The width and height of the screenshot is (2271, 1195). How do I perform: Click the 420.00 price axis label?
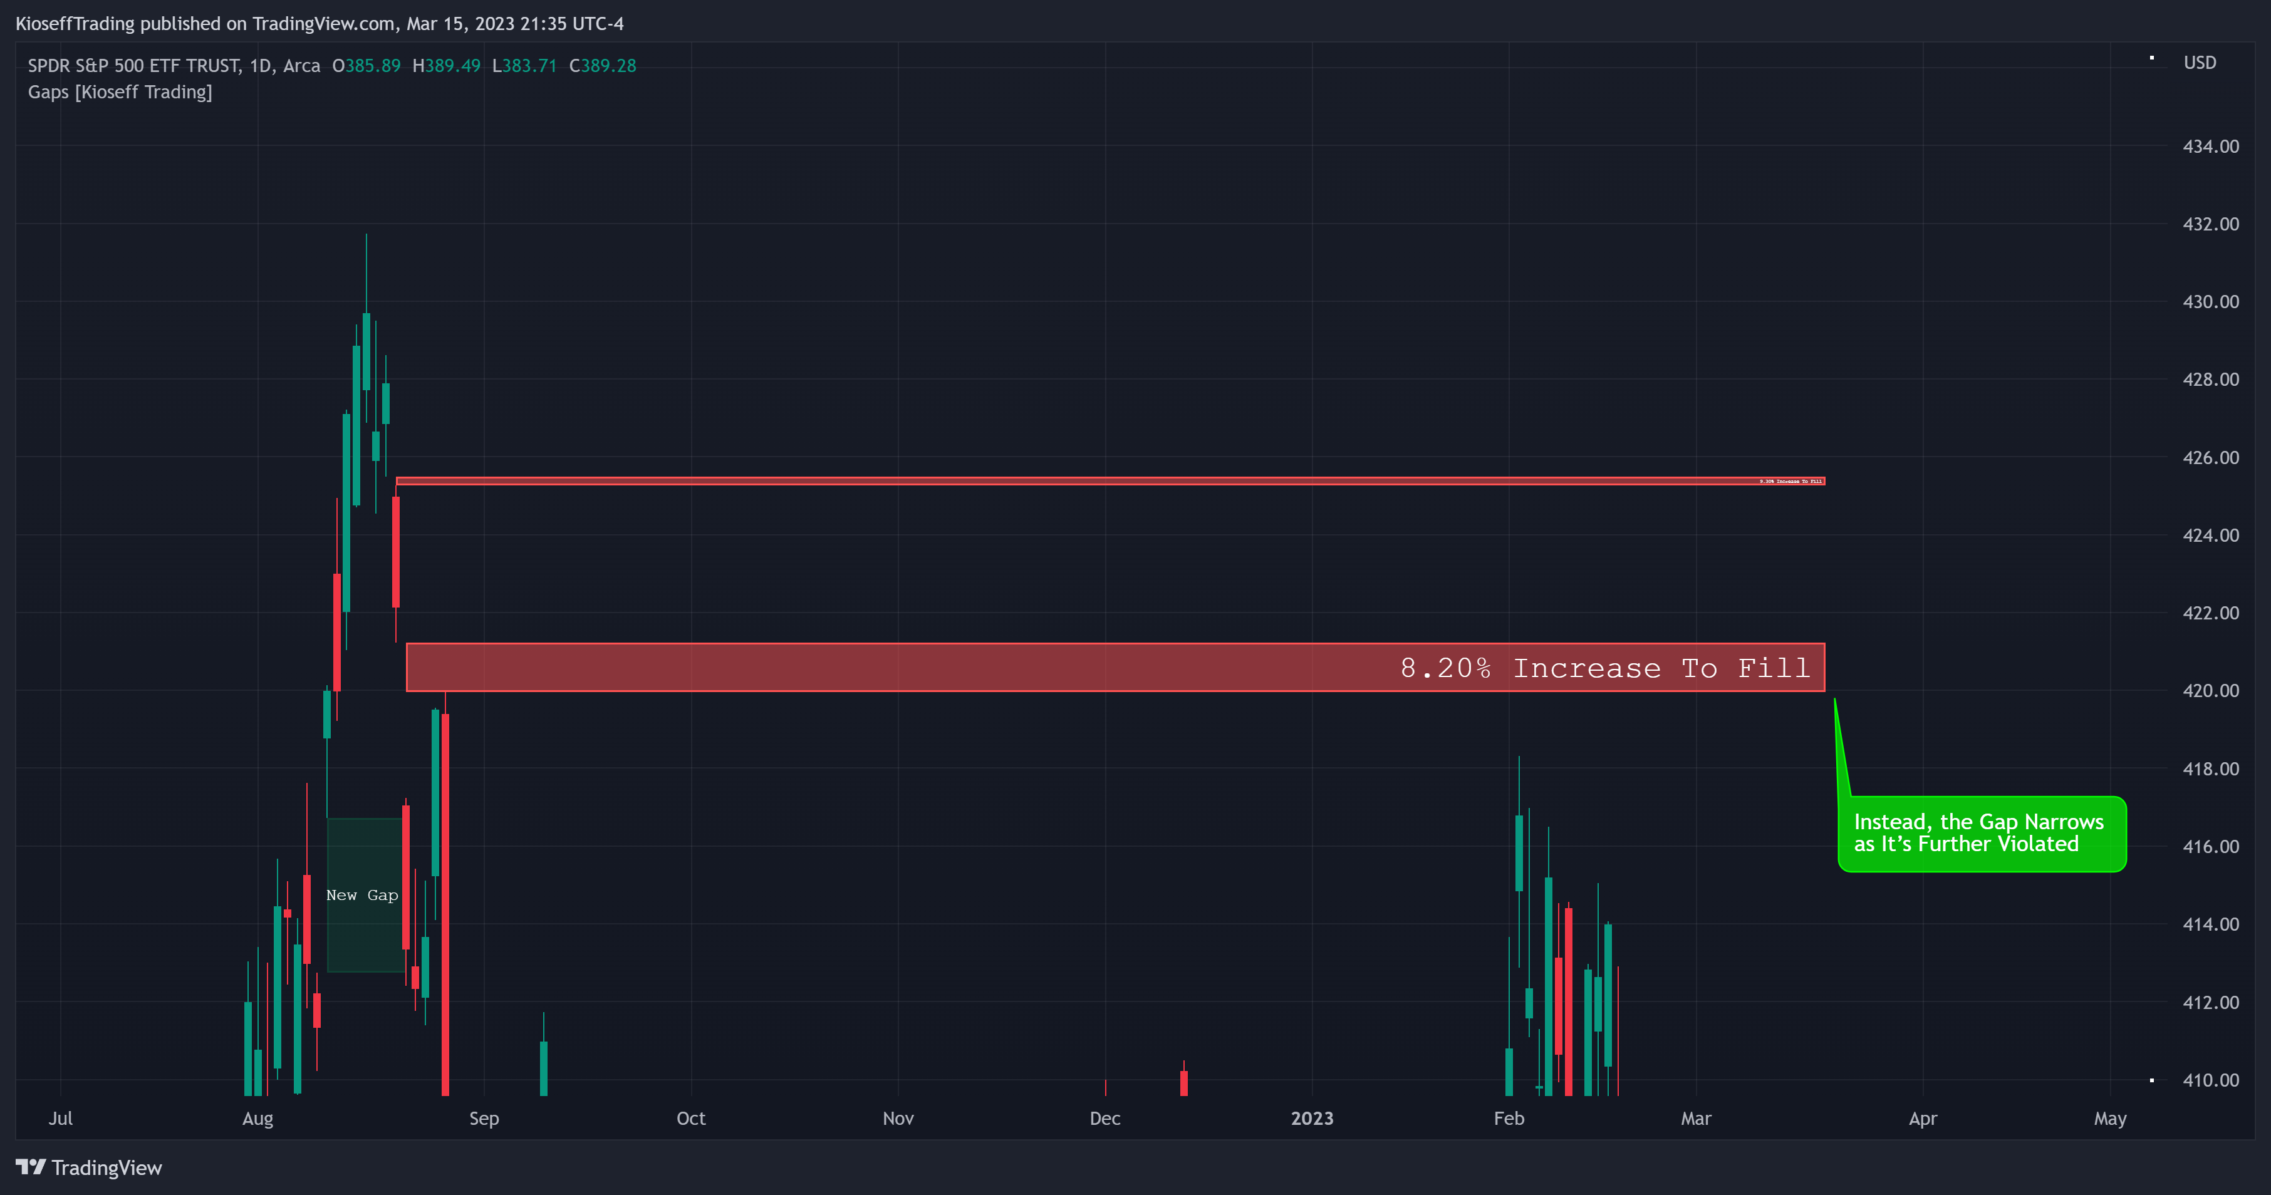pyautogui.click(x=2210, y=690)
